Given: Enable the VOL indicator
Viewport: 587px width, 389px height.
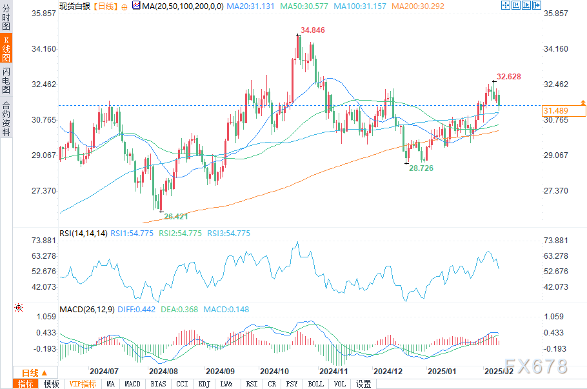Looking at the screenshot, I should [x=340, y=384].
